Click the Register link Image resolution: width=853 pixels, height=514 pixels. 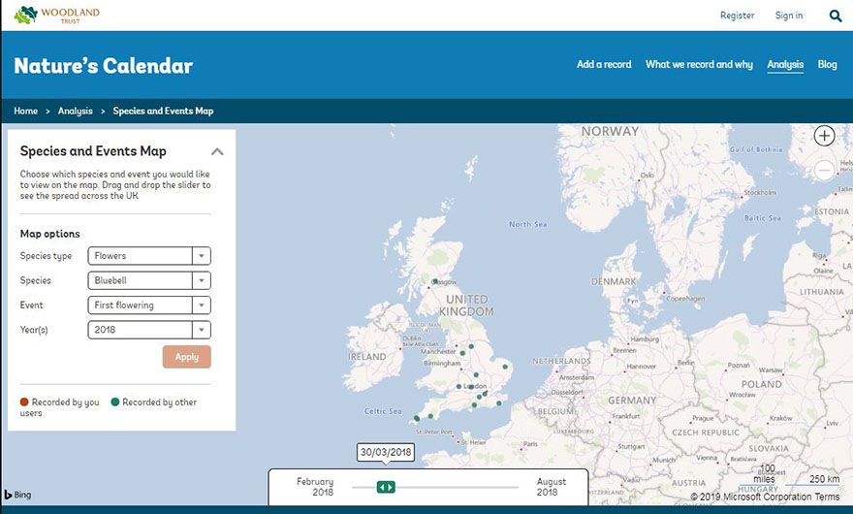pos(737,16)
